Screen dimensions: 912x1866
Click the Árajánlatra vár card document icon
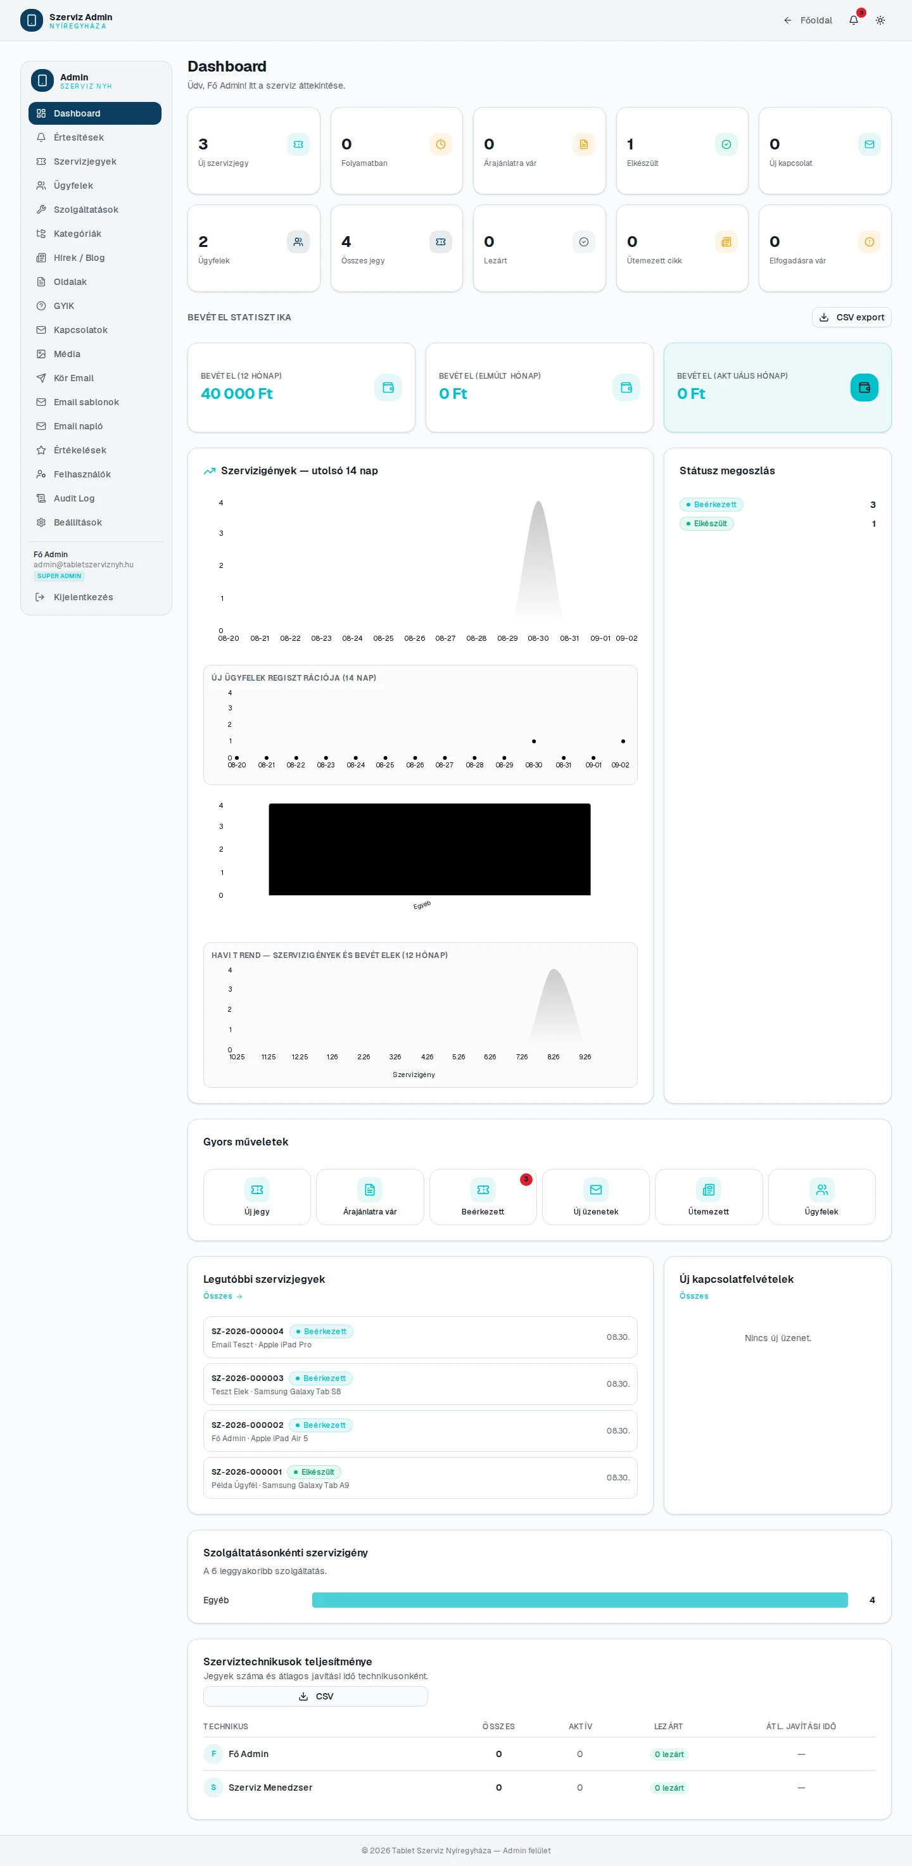pyautogui.click(x=583, y=144)
